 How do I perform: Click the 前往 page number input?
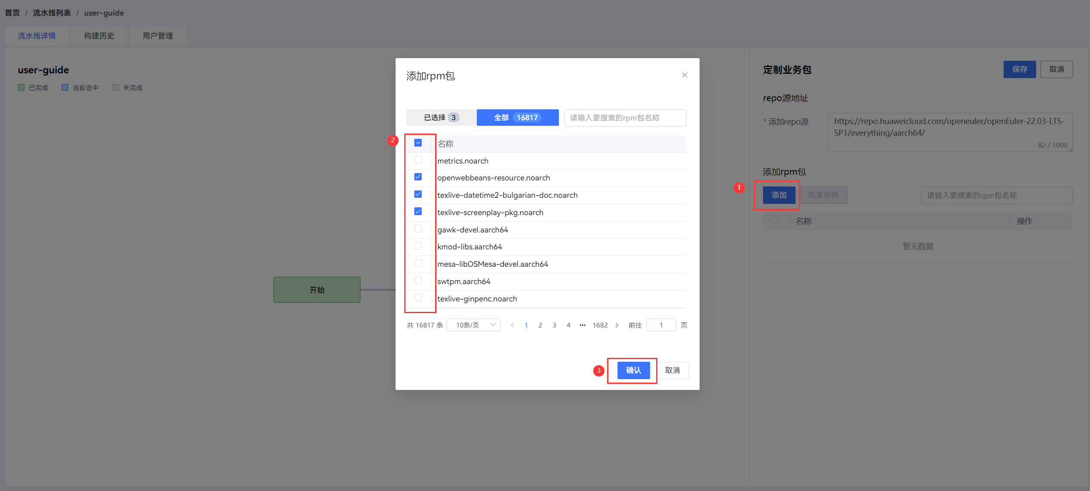(661, 325)
